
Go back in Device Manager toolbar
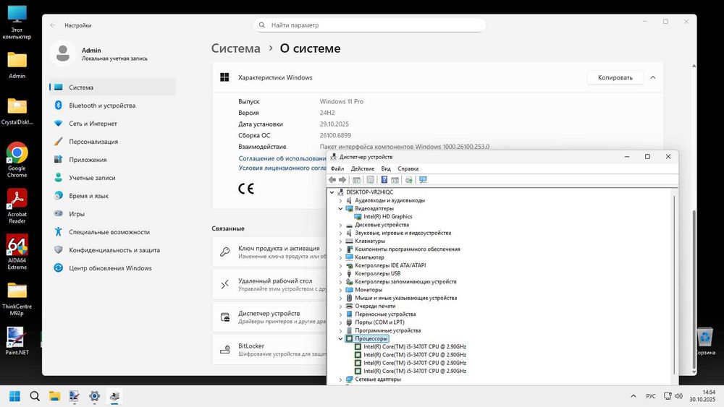[x=332, y=180]
